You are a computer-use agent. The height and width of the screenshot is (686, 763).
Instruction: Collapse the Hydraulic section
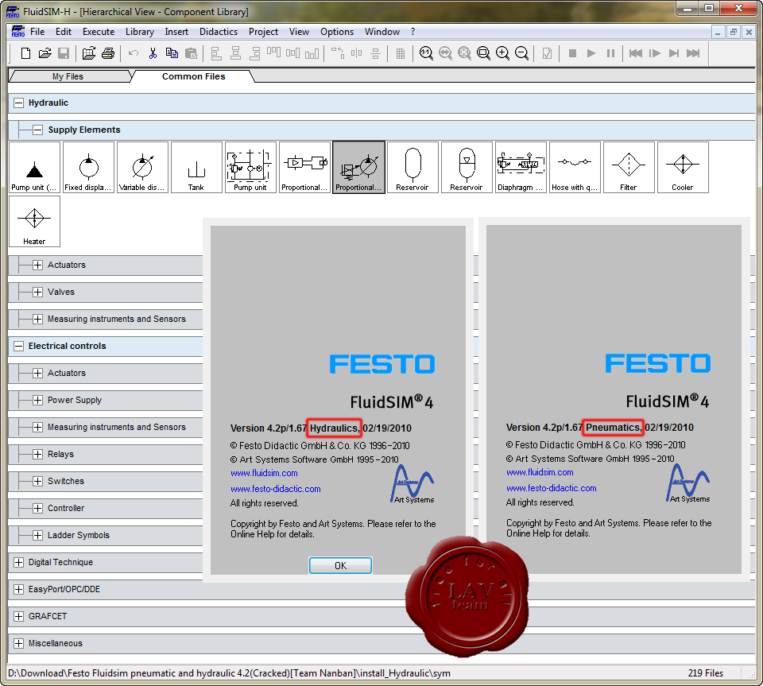pos(18,103)
